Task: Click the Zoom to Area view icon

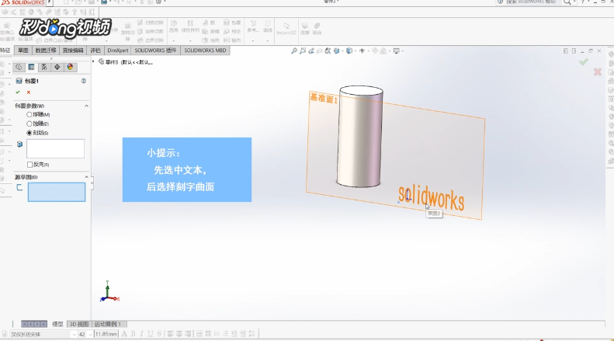Action: [x=303, y=51]
